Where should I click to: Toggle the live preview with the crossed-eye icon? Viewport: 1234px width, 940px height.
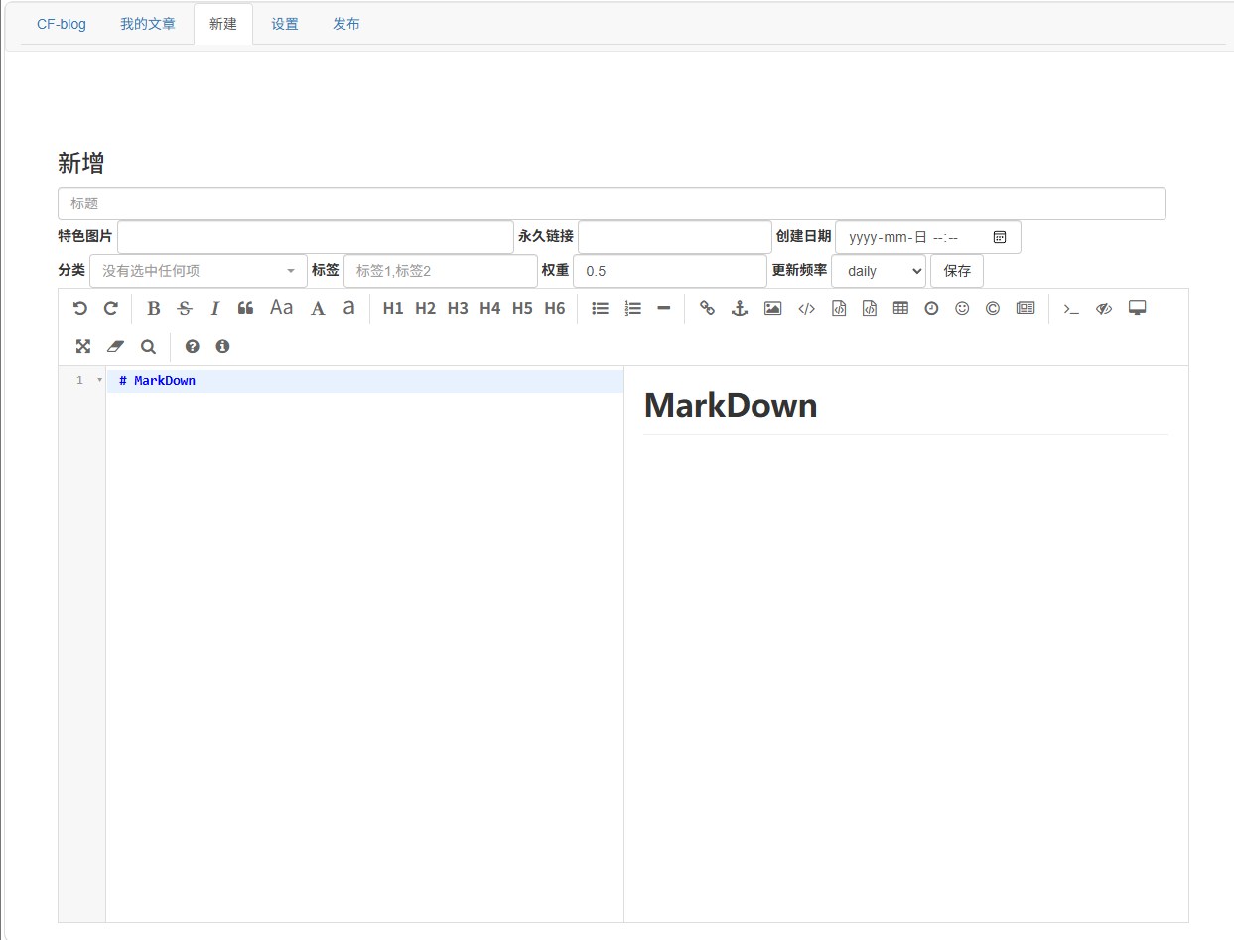pos(1104,308)
